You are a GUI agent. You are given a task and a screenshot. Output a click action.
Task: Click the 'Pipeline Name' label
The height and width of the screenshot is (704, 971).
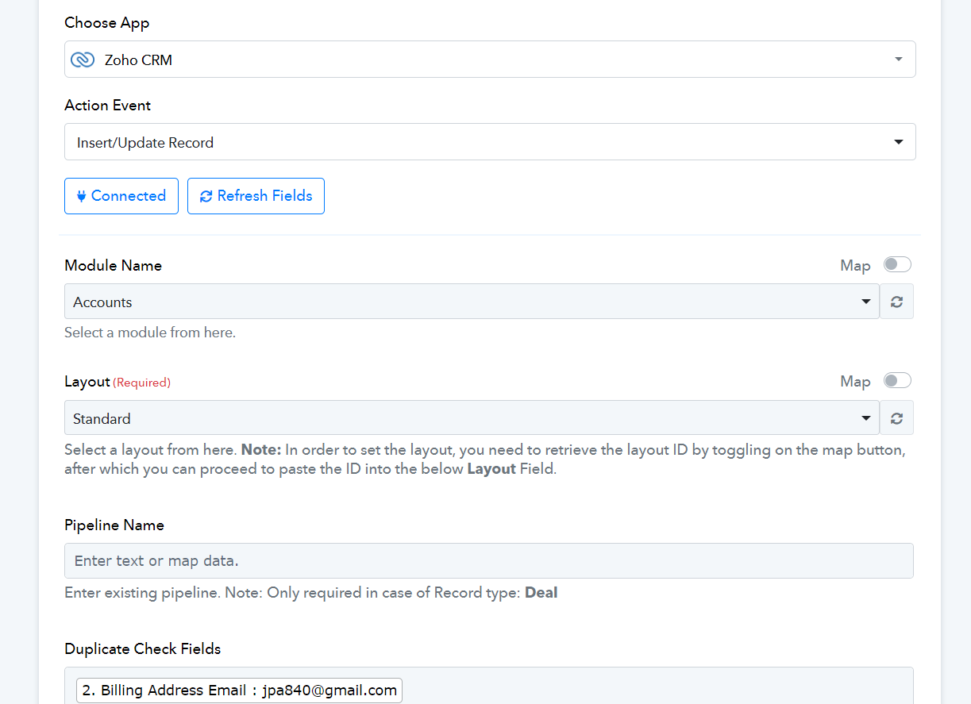(x=114, y=525)
